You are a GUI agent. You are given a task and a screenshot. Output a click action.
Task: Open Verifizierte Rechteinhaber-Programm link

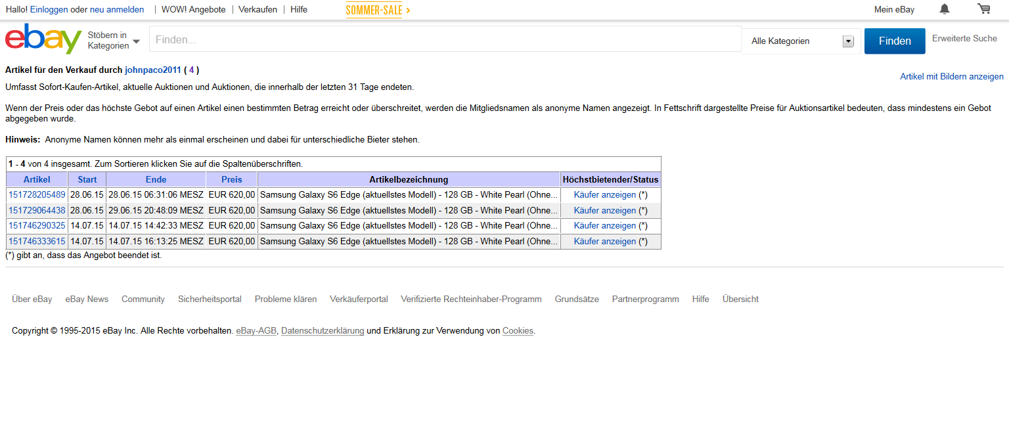(x=471, y=299)
